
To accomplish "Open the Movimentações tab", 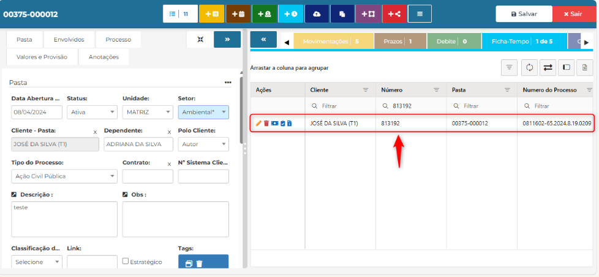I will (x=334, y=41).
